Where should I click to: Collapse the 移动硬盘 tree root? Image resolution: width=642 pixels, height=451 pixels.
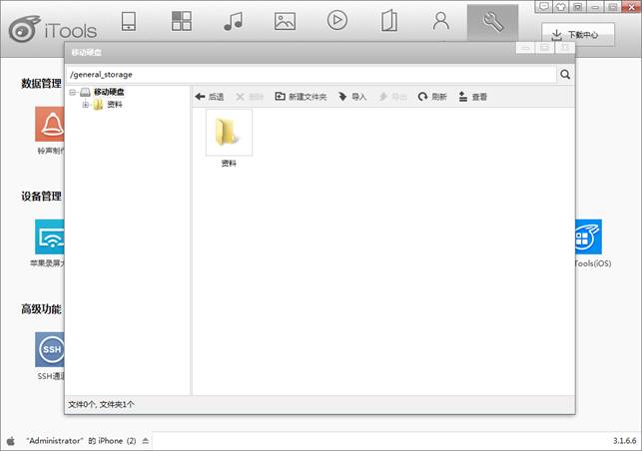pos(73,92)
